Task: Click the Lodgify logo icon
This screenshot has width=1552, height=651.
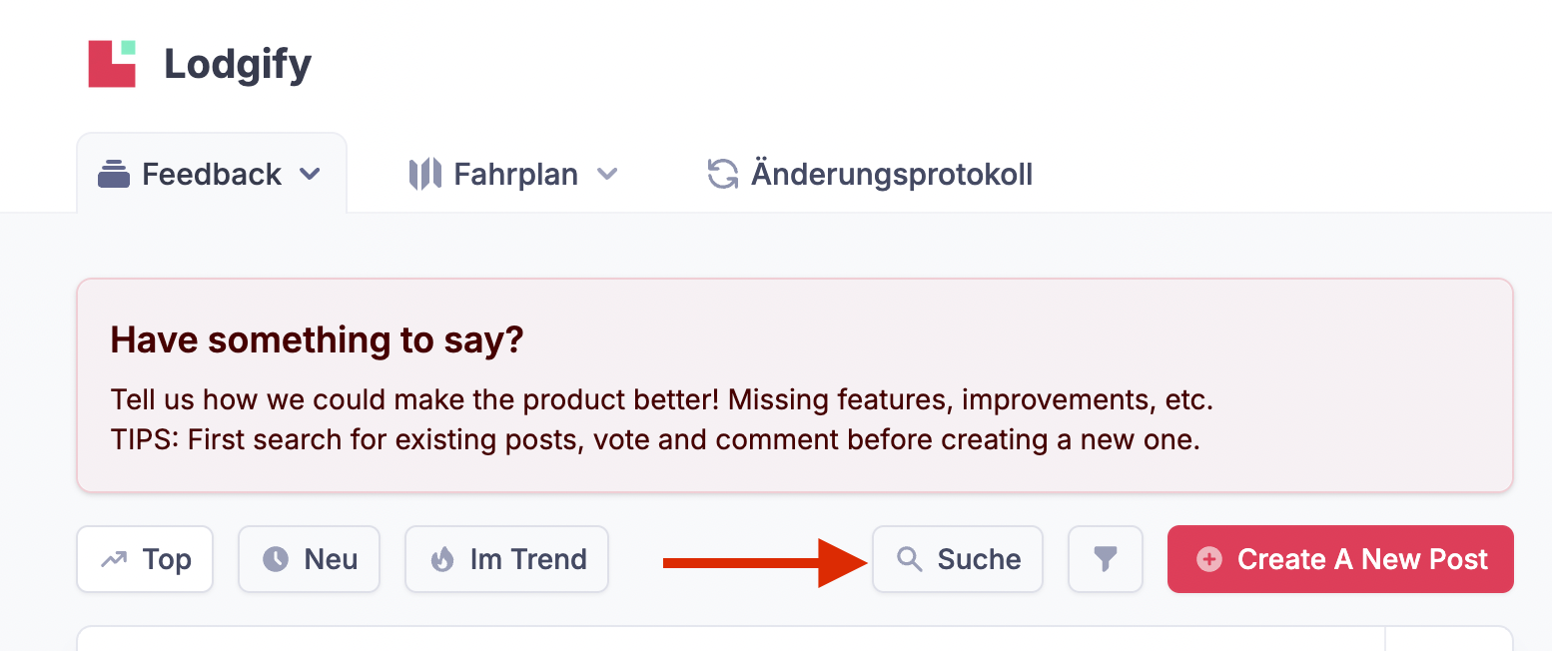Action: (112, 64)
